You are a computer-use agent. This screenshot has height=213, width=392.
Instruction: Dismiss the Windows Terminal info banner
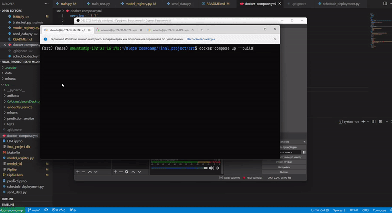point(275,39)
